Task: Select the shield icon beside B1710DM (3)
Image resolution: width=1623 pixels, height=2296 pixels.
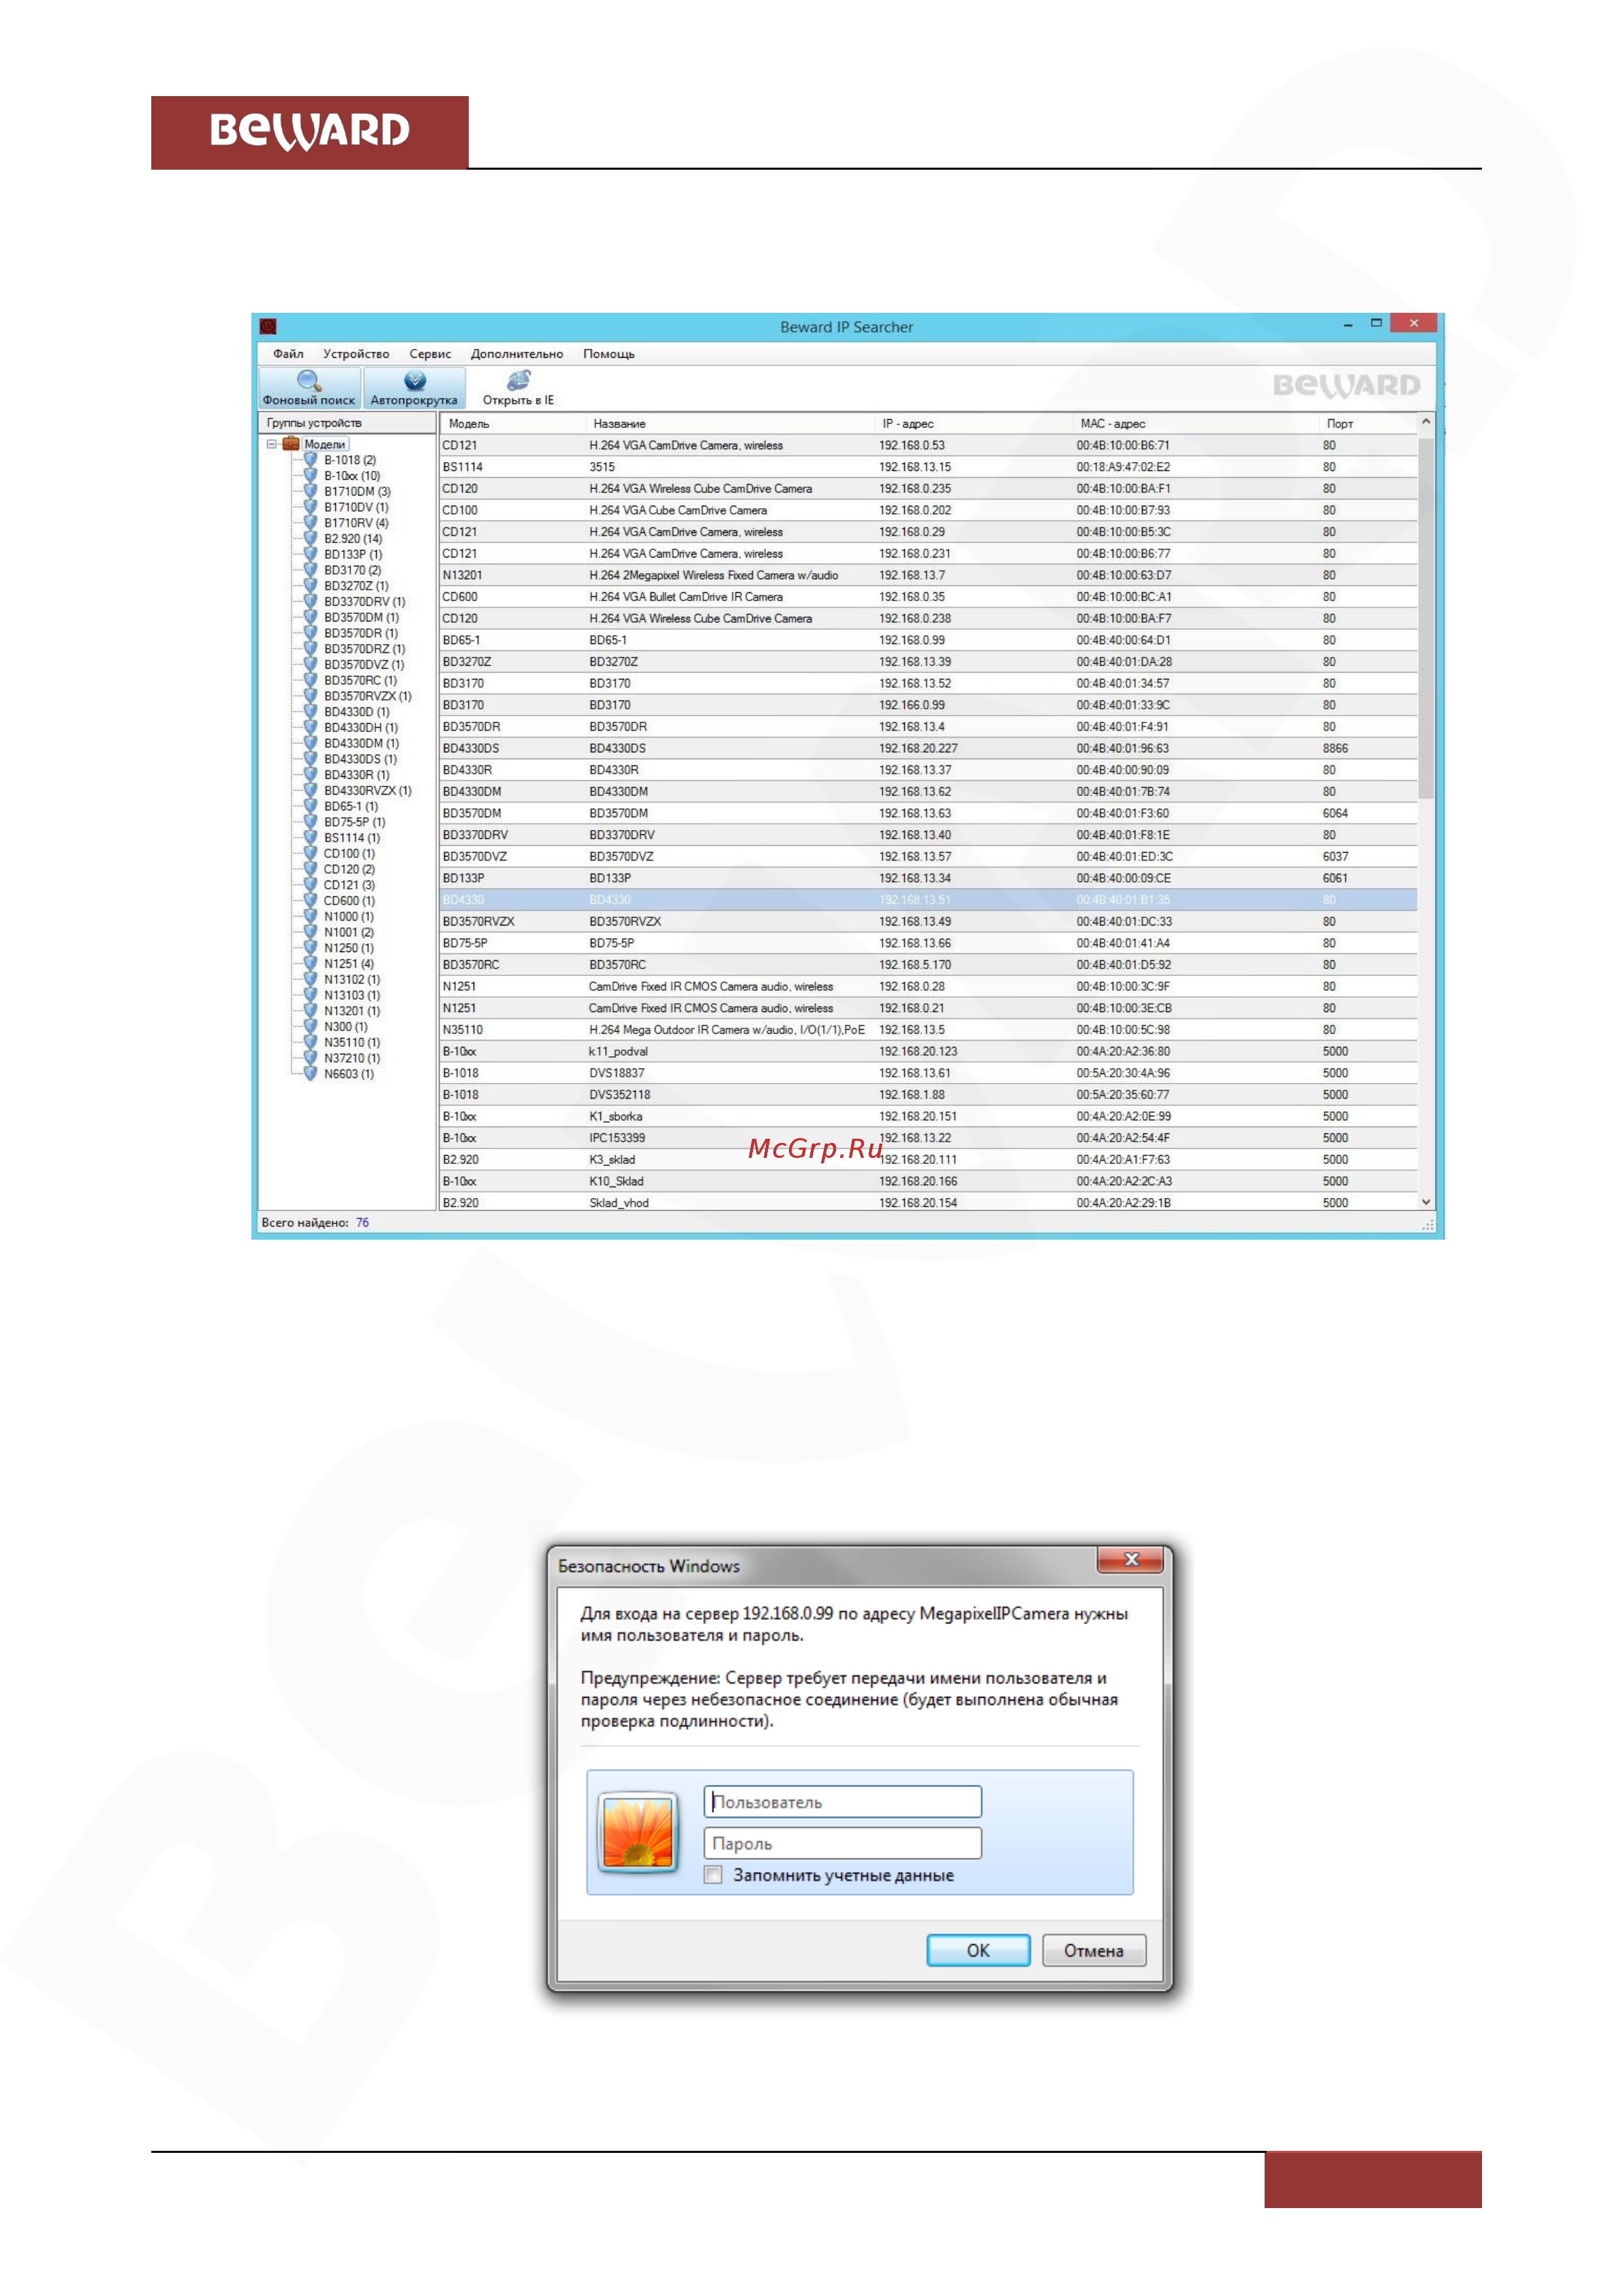Action: tap(311, 491)
